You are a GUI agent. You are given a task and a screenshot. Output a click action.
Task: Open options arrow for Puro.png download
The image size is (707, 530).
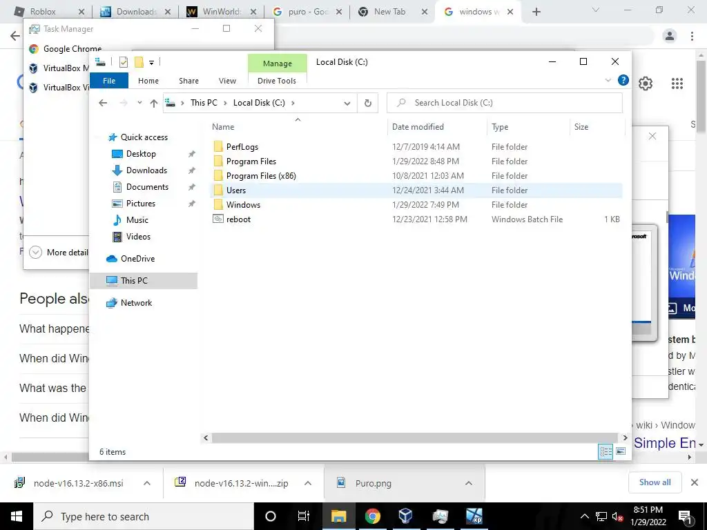pos(469,483)
